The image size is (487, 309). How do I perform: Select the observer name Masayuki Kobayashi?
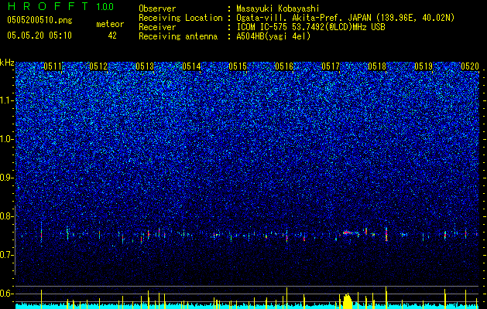(278, 8)
